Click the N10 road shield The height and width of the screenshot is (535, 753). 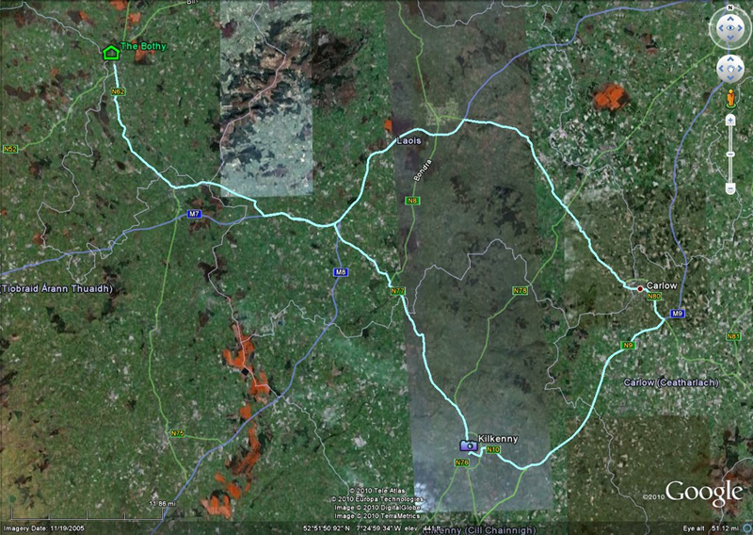click(493, 449)
